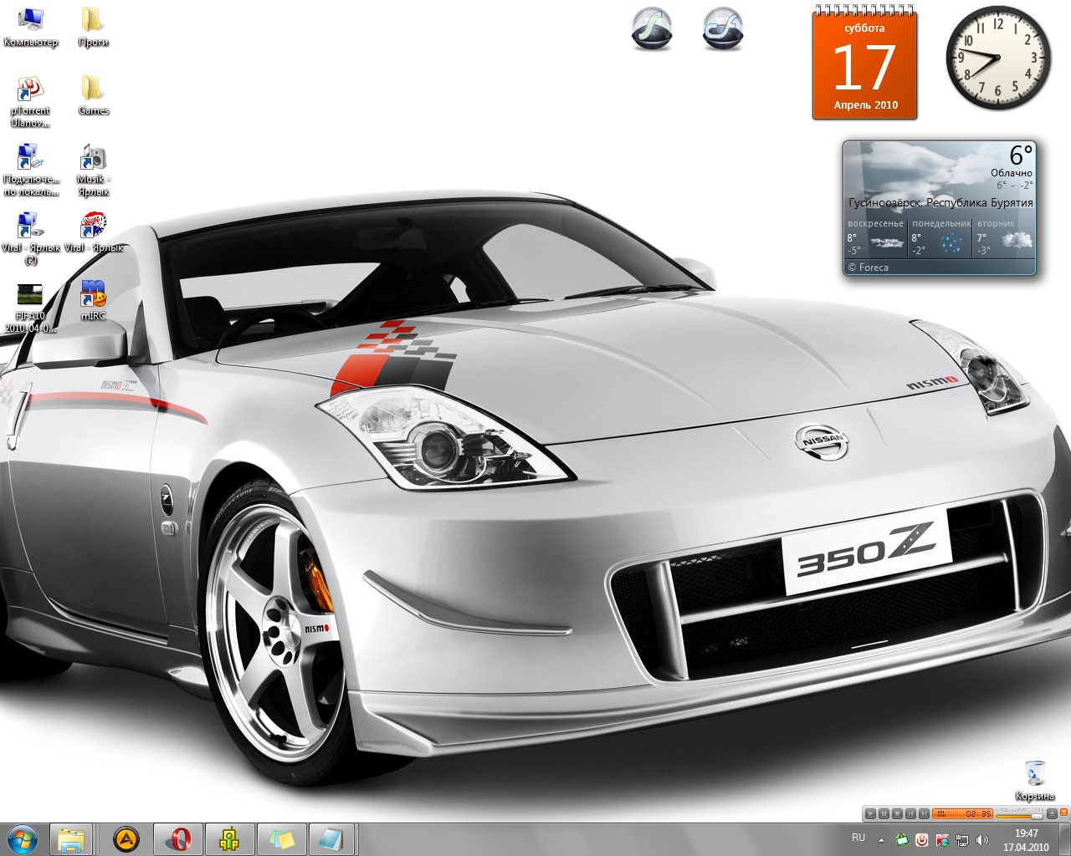
Task: Click the eject button in mini player
Action: pos(1052,813)
